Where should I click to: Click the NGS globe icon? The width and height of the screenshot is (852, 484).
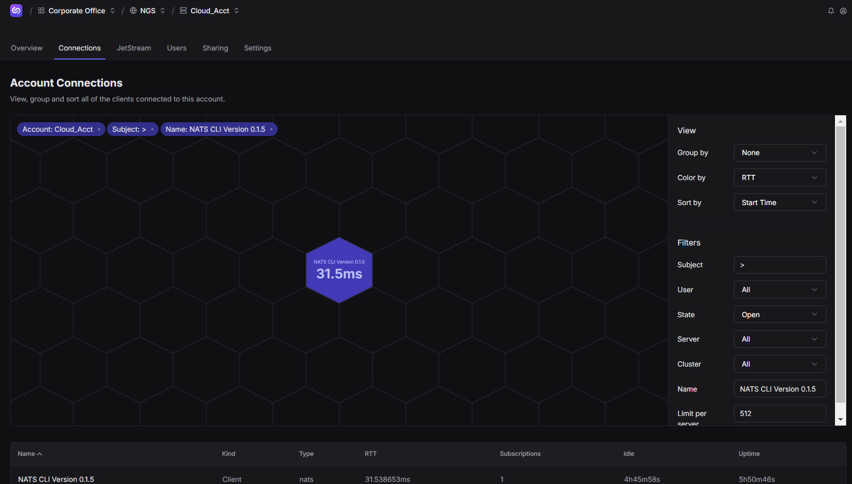pyautogui.click(x=133, y=11)
